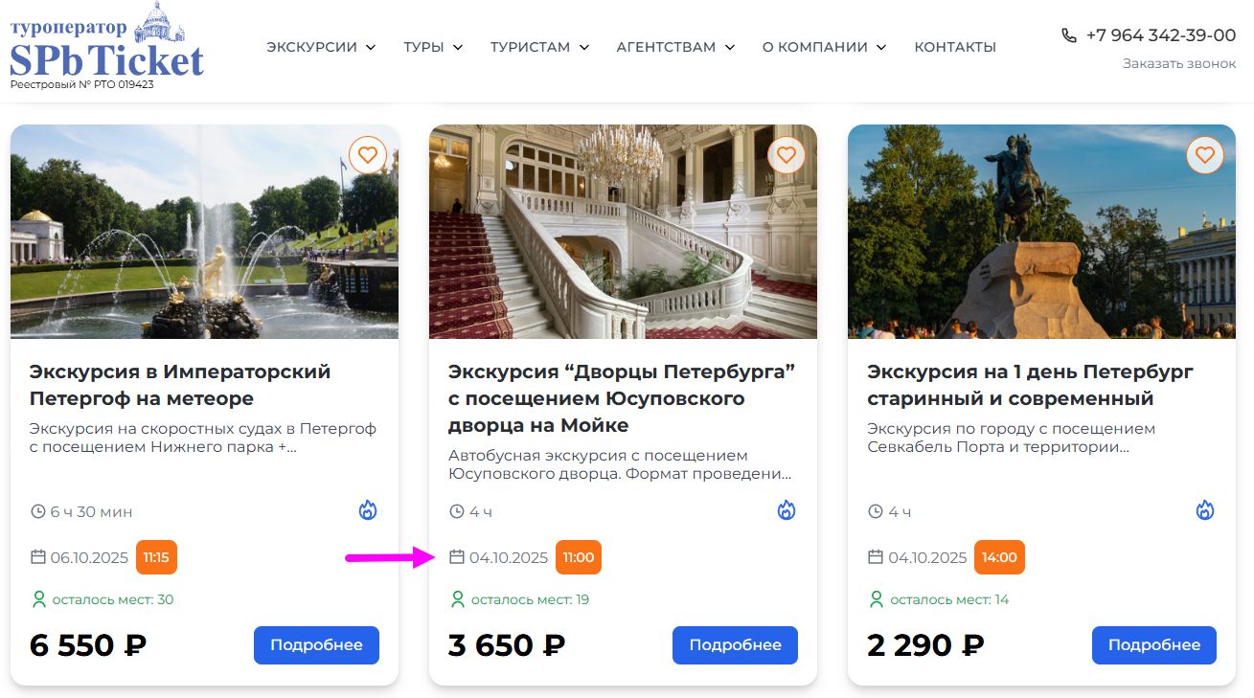Click green person icon near 'осталось мест: 19'

point(458,599)
